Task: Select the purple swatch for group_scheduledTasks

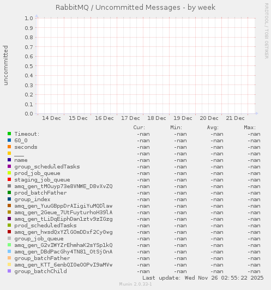Action: click(x=9, y=166)
